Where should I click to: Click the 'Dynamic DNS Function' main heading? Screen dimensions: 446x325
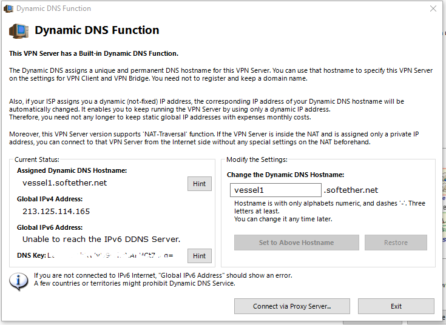[96, 30]
